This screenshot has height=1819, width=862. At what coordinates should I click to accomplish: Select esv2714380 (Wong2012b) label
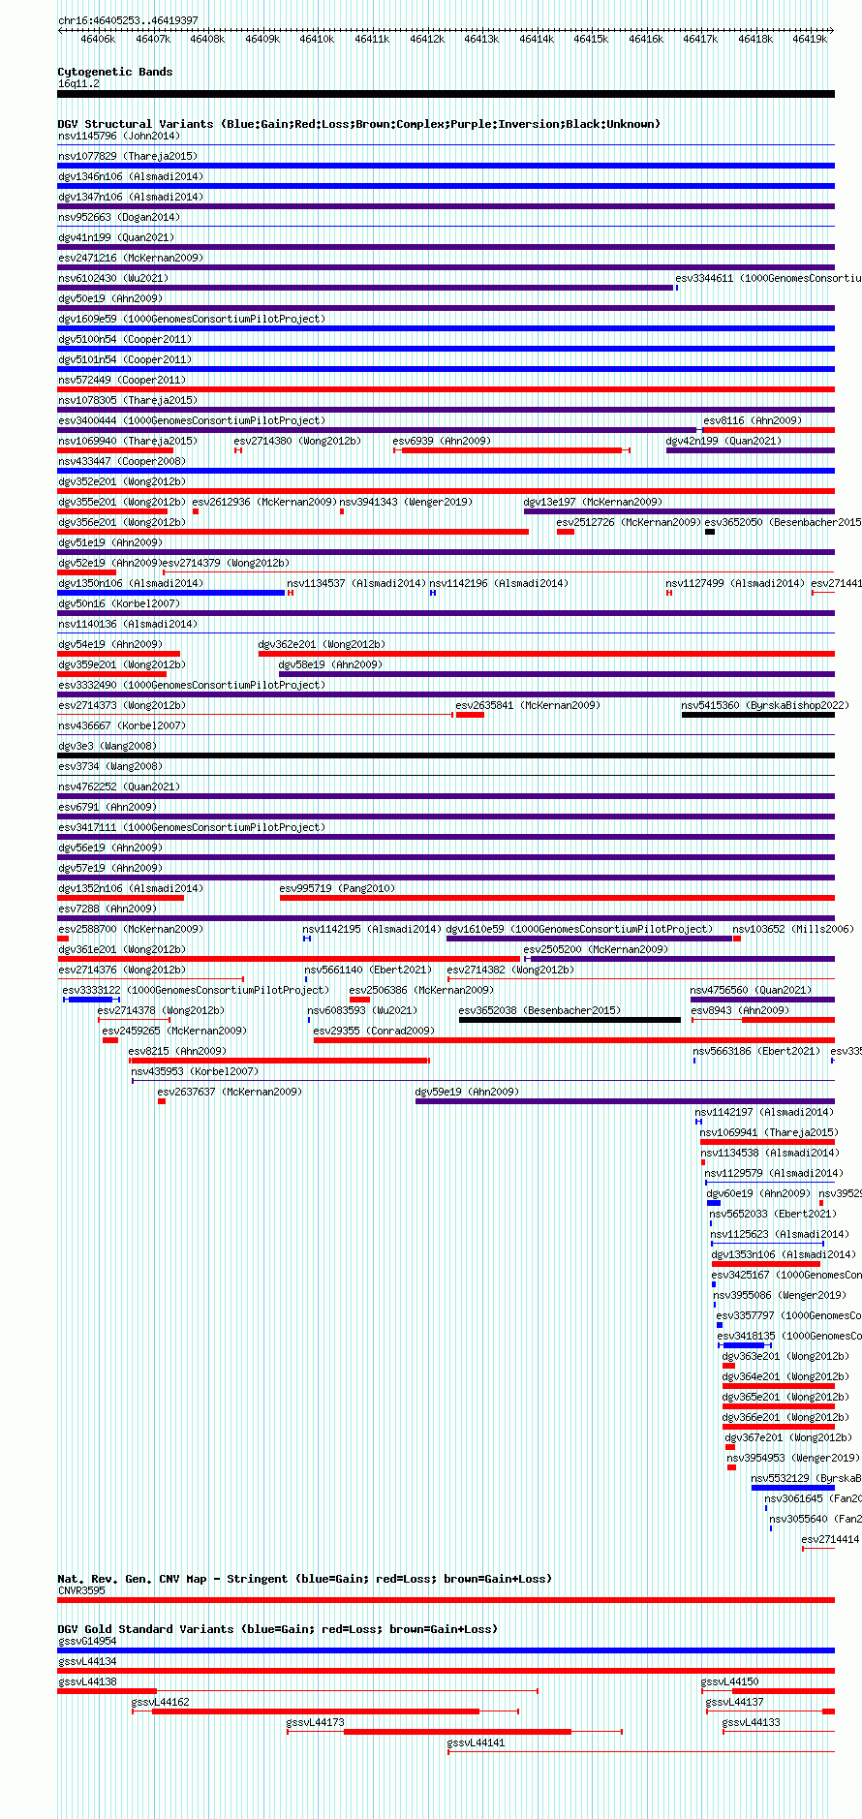click(x=297, y=441)
